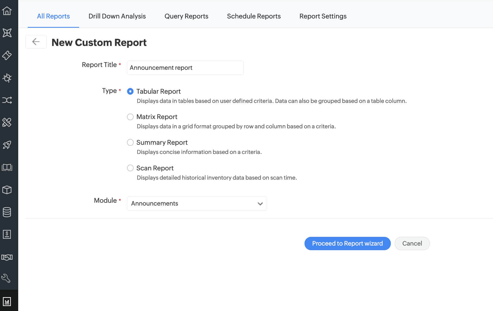
Task: Click the handshake partners icon in sidebar
Action: point(7,257)
